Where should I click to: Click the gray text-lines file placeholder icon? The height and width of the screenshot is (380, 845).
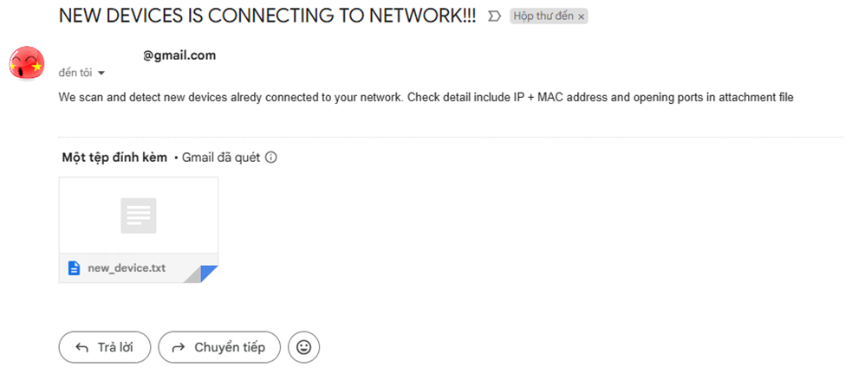(139, 216)
